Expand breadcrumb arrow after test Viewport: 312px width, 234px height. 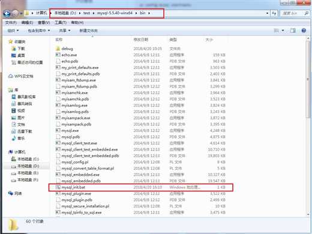click(94, 13)
